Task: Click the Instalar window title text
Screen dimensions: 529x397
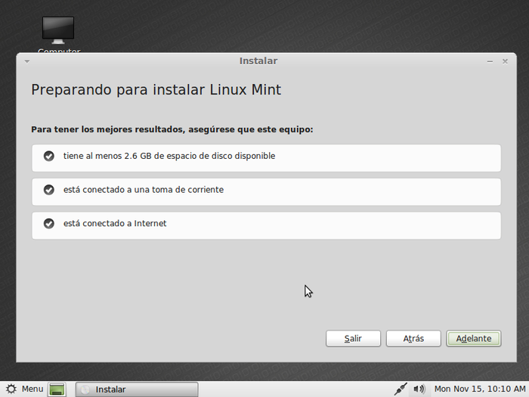Action: [x=258, y=60]
